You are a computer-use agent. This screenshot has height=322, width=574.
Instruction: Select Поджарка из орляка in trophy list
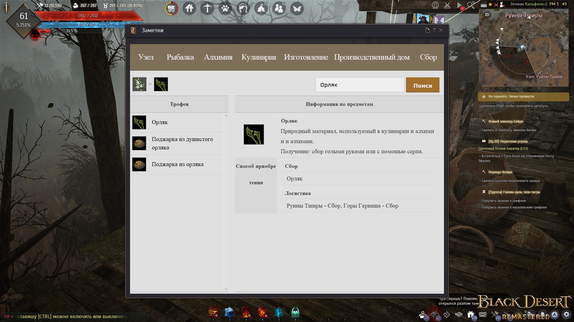[x=178, y=165]
